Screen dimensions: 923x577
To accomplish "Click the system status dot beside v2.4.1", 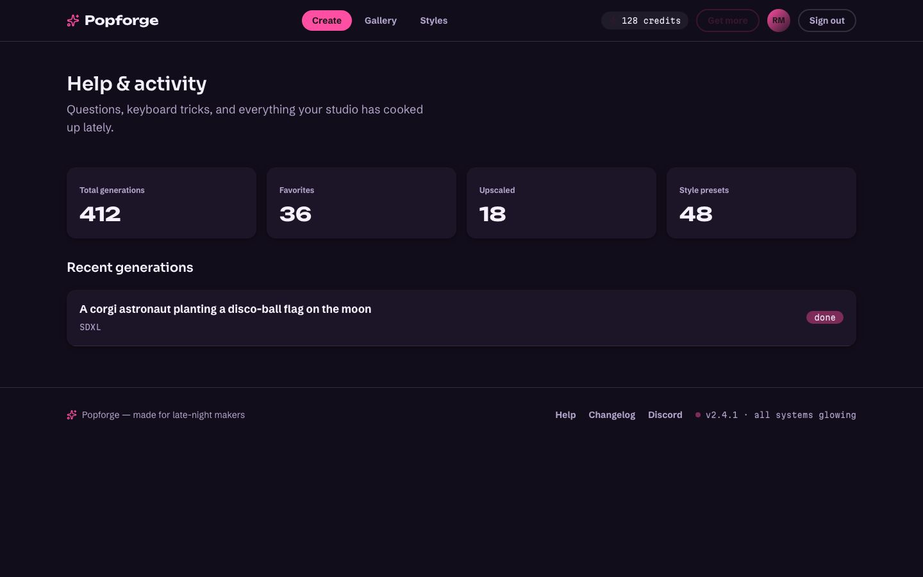I will (x=698, y=415).
